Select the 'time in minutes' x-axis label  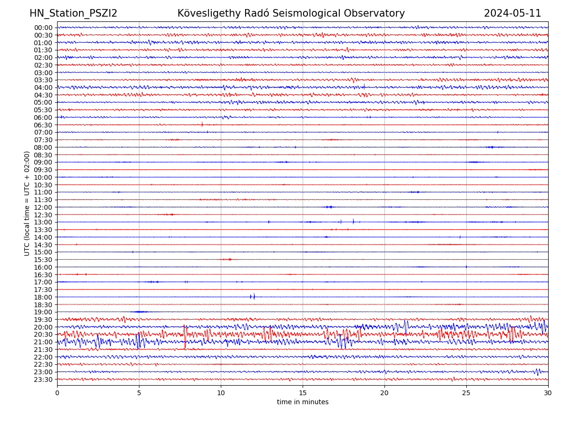point(303,402)
